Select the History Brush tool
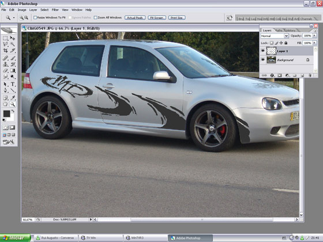This screenshot has height=242, width=323. tap(13, 65)
